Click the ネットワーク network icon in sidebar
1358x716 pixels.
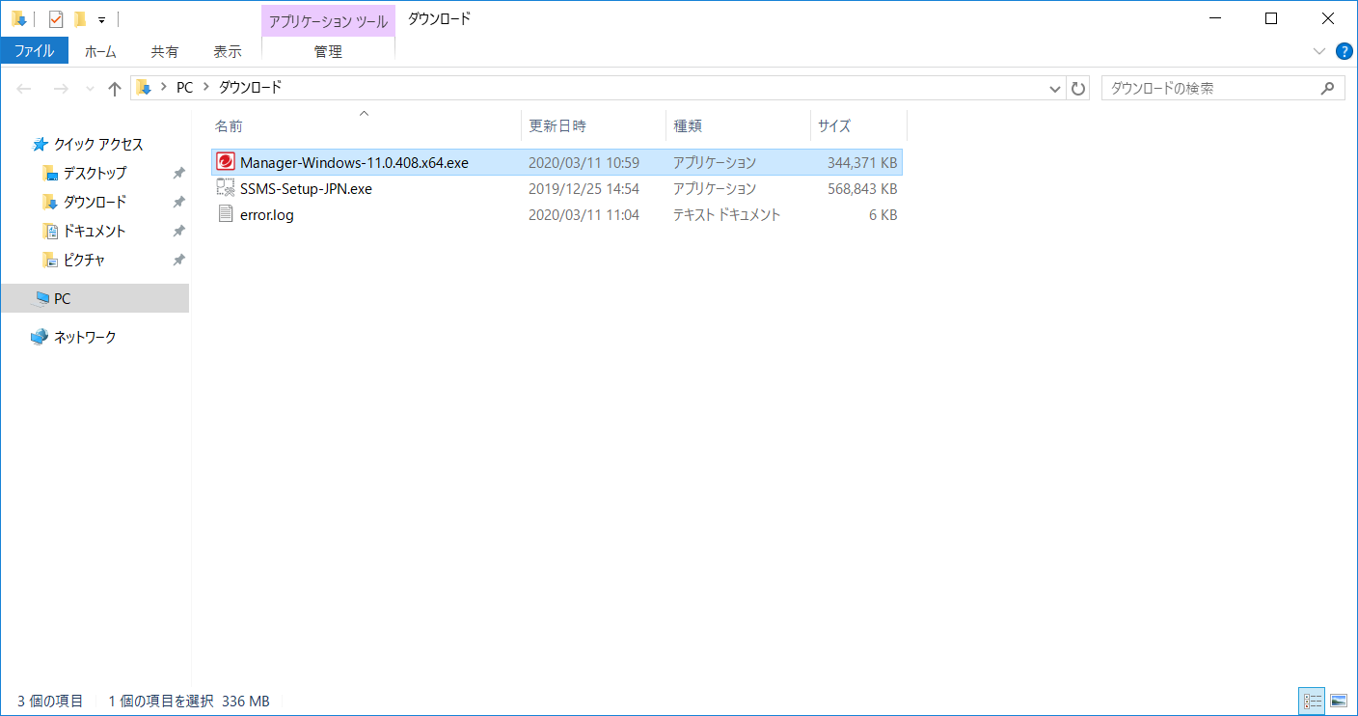pyautogui.click(x=40, y=338)
